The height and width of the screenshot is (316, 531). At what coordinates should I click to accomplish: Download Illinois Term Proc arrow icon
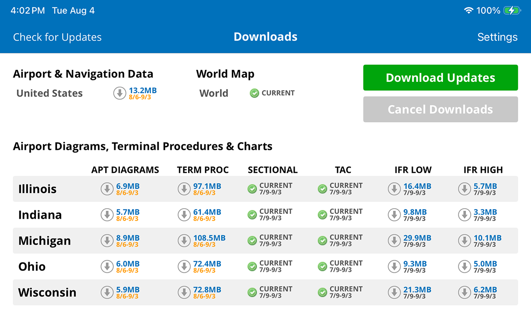pos(184,189)
